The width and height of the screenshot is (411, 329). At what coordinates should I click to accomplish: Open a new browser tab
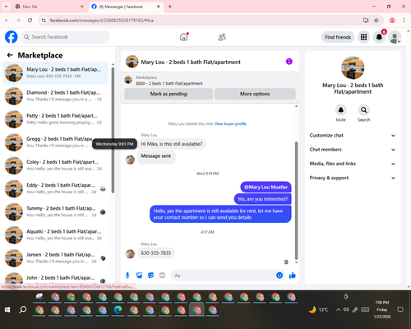pos(170,7)
